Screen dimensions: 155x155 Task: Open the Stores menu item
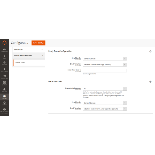point(4,97)
